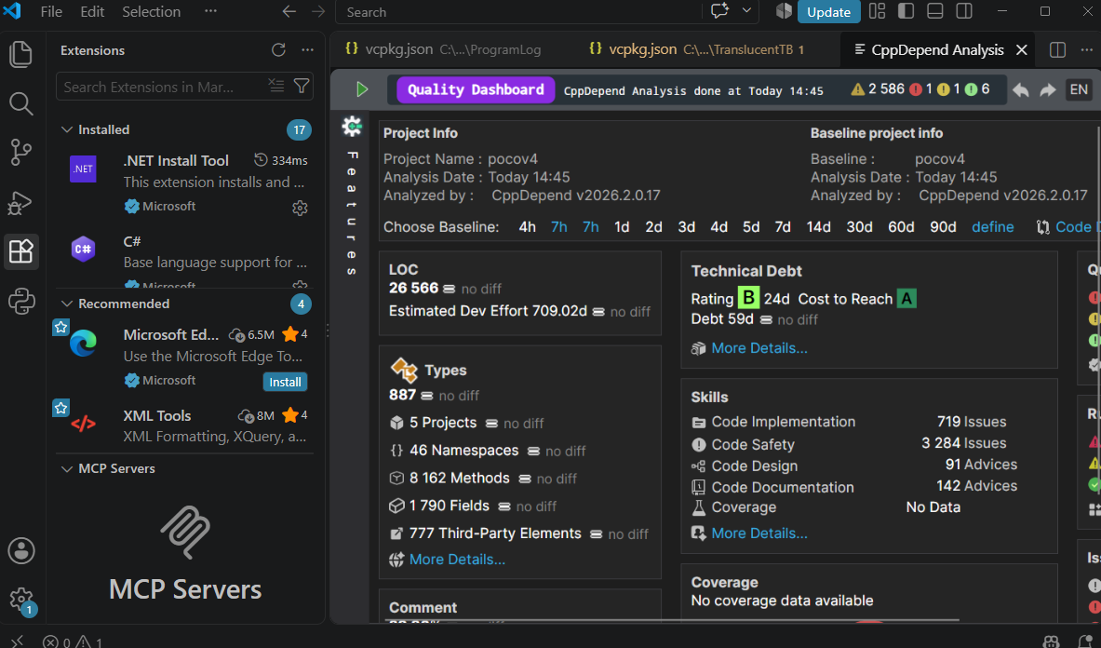Open the overflow menu ellipsis
Screen dimensions: 1101x648
tap(210, 11)
